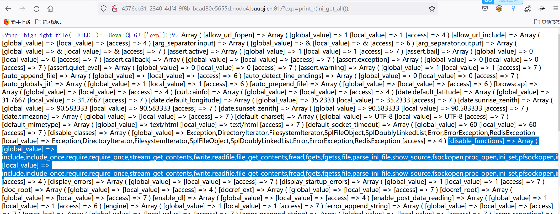Open the Firefox home page

(50, 9)
